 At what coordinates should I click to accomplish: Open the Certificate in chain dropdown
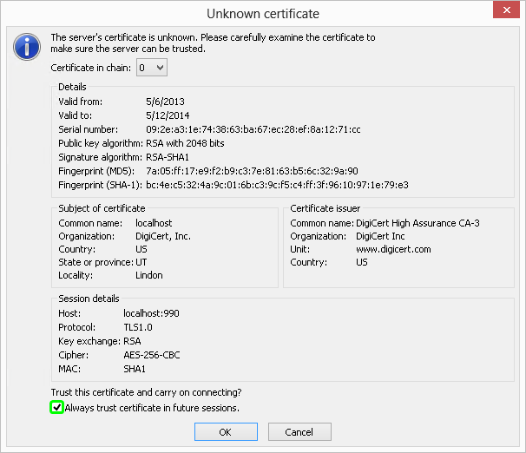click(x=152, y=68)
